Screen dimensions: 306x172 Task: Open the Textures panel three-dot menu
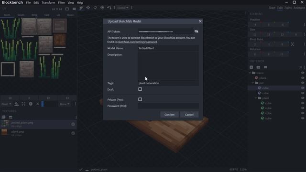point(76,117)
